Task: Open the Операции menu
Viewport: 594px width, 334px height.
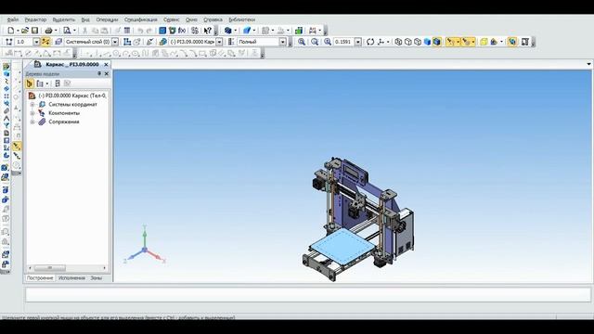Action: tap(107, 19)
